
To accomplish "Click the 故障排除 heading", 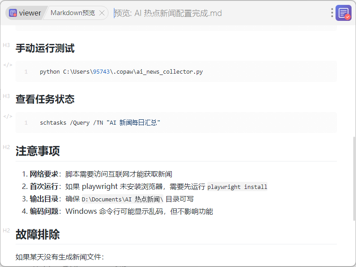I will click(38, 234).
